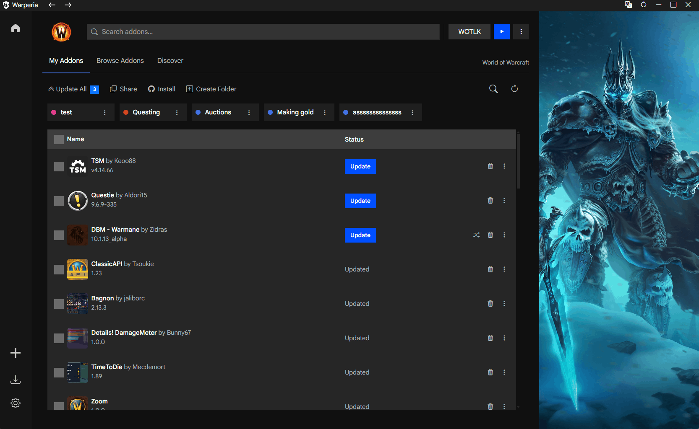The image size is (699, 429).
Task: Delete the Questie addon with the trash icon
Action: pos(490,201)
